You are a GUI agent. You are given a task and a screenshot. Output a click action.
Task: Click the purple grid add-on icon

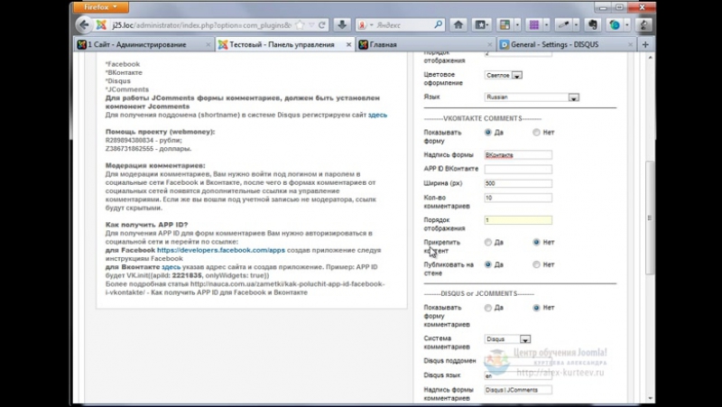[534, 25]
